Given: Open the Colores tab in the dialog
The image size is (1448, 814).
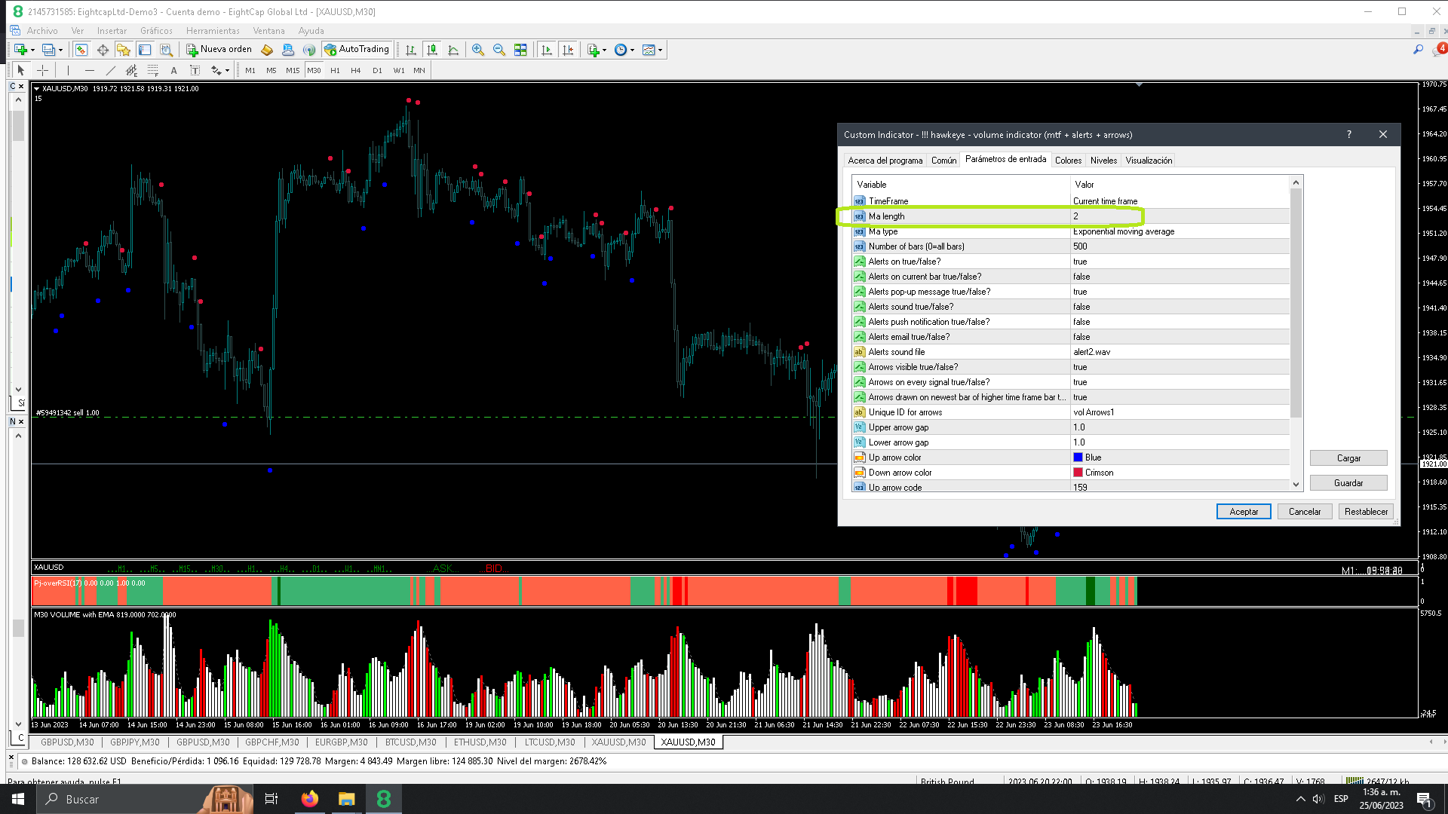Looking at the screenshot, I should (1068, 161).
